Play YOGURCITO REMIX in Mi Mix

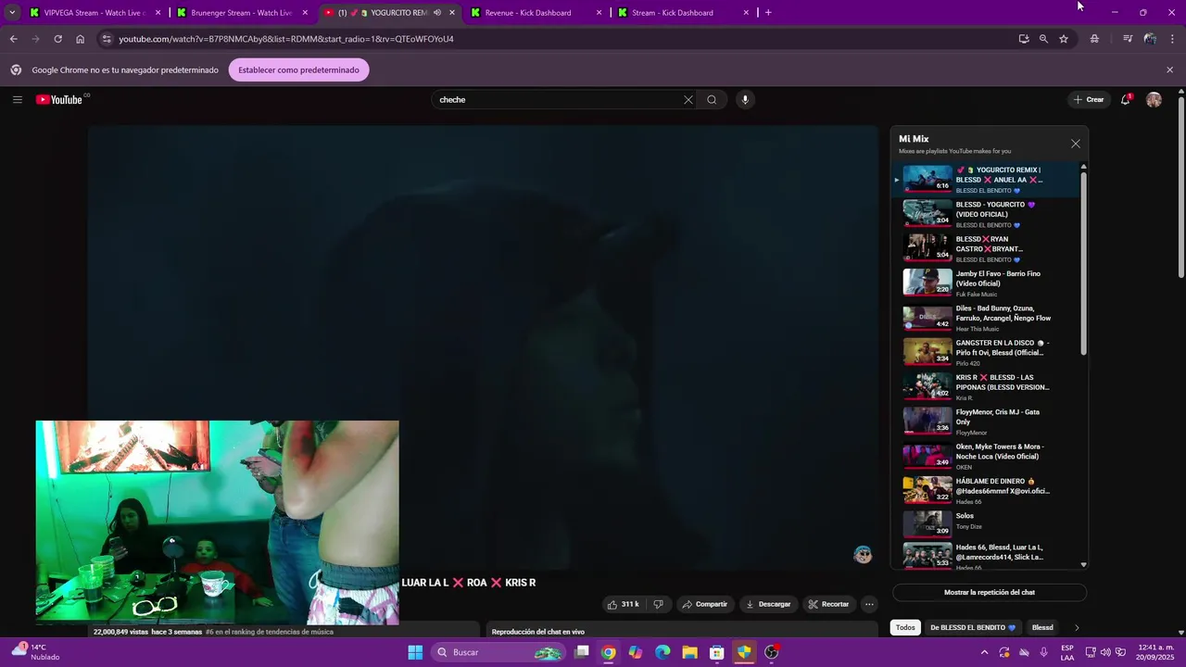(986, 180)
